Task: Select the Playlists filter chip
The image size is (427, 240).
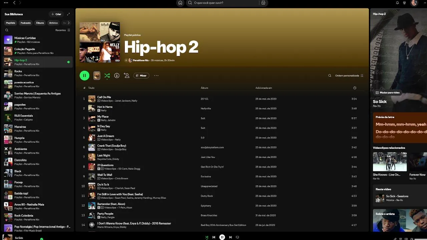Action: coord(10,23)
